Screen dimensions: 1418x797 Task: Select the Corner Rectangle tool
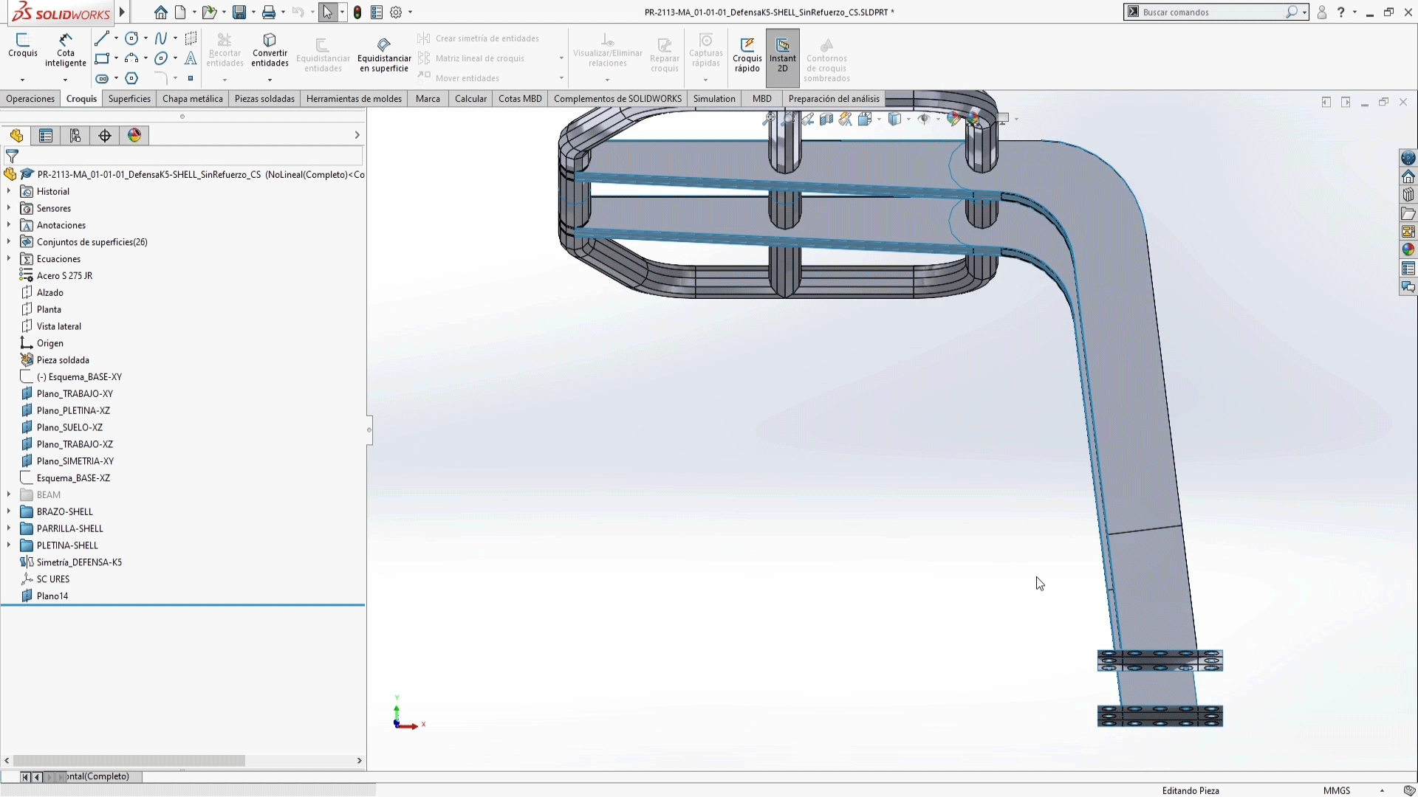(102, 58)
